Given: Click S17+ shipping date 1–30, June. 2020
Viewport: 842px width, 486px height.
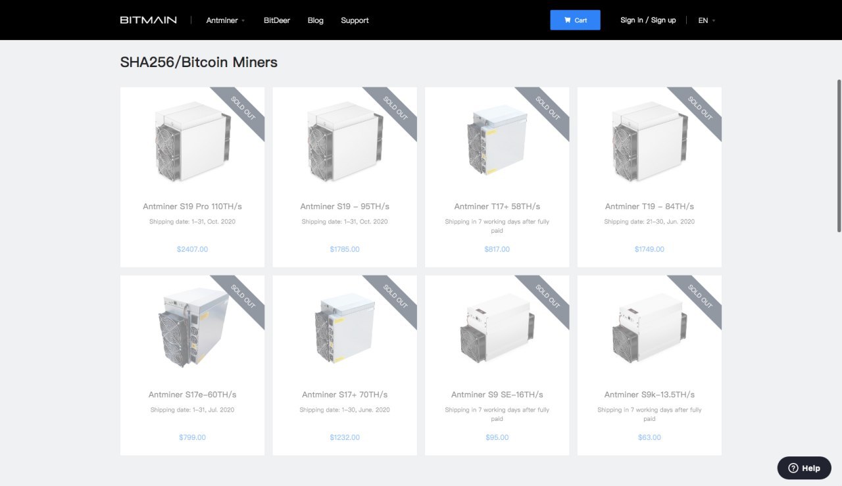Looking at the screenshot, I should pyautogui.click(x=345, y=410).
